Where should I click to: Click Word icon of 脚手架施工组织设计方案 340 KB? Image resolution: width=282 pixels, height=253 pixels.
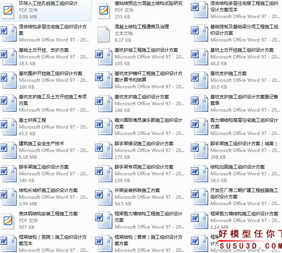click(x=8, y=173)
